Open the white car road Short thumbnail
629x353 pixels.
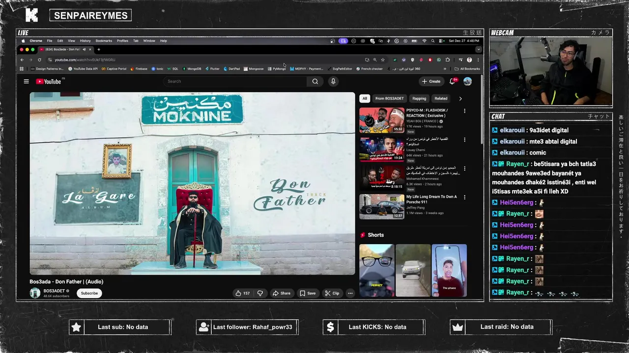413,270
